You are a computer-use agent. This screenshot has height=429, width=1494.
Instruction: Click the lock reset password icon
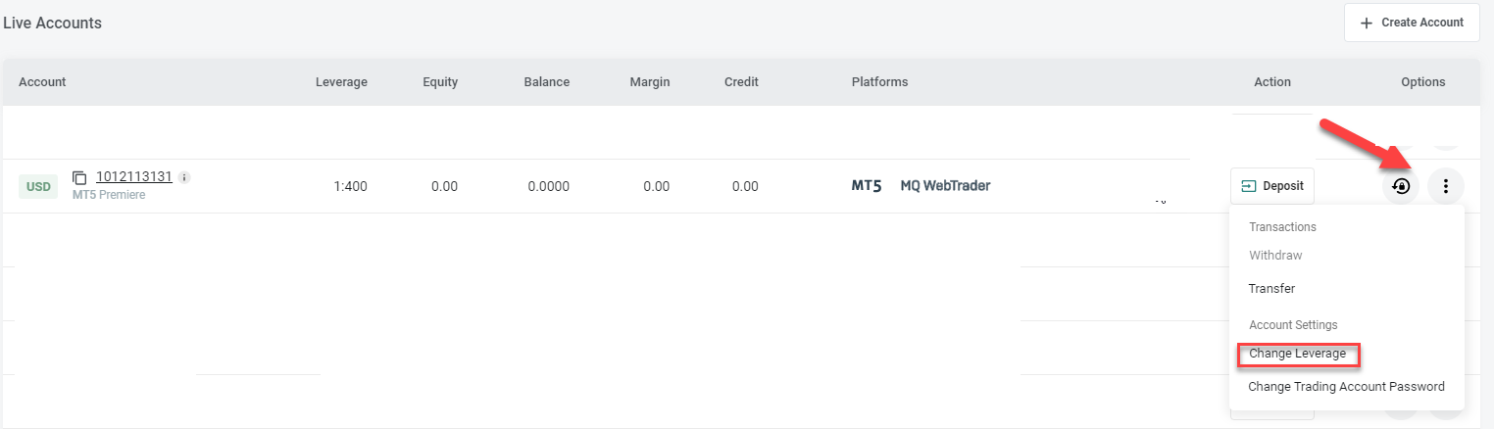click(x=1401, y=186)
